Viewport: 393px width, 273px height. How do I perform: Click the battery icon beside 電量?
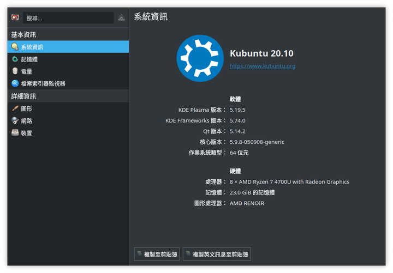pyautogui.click(x=15, y=71)
